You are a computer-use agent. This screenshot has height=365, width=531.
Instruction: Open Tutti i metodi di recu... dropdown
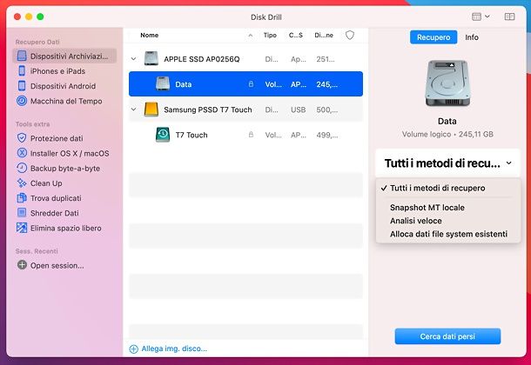(x=447, y=163)
